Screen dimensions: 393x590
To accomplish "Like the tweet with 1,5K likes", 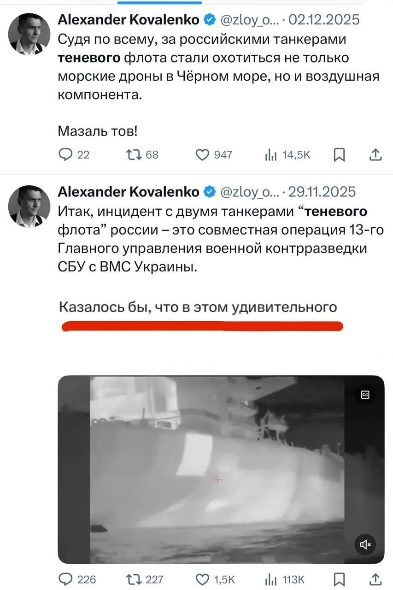I will (216, 579).
